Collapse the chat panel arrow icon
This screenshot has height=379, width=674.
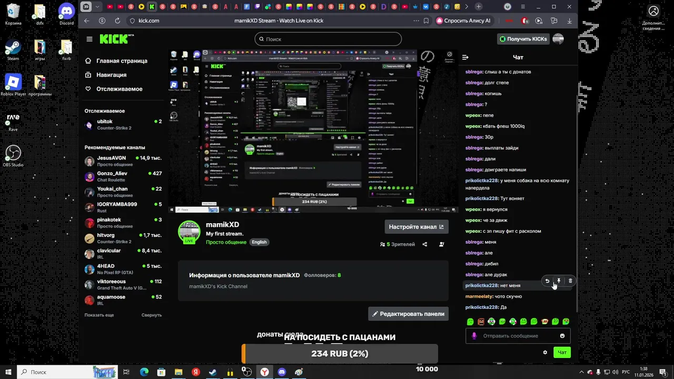pyautogui.click(x=465, y=57)
